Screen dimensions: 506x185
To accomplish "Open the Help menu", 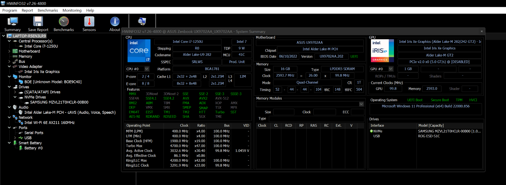I will tap(90, 10).
